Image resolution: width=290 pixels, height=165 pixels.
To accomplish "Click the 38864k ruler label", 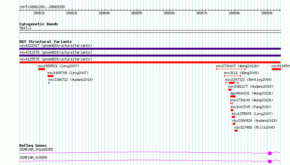I will [x=104, y=13].
